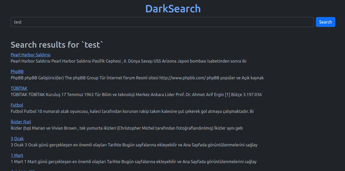The width and height of the screenshot is (345, 171).
Task: Open the Futbol result link
Action: (17, 105)
